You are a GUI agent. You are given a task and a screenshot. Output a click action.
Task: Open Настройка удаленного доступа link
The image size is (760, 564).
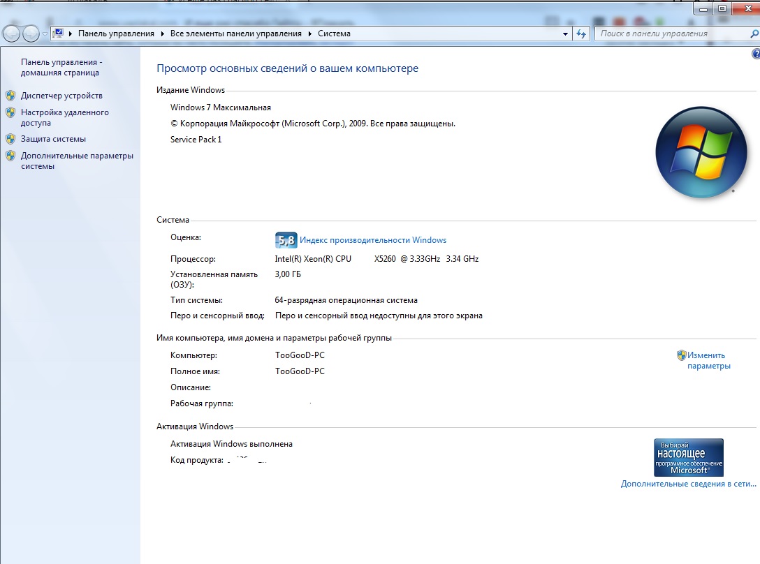[64, 117]
